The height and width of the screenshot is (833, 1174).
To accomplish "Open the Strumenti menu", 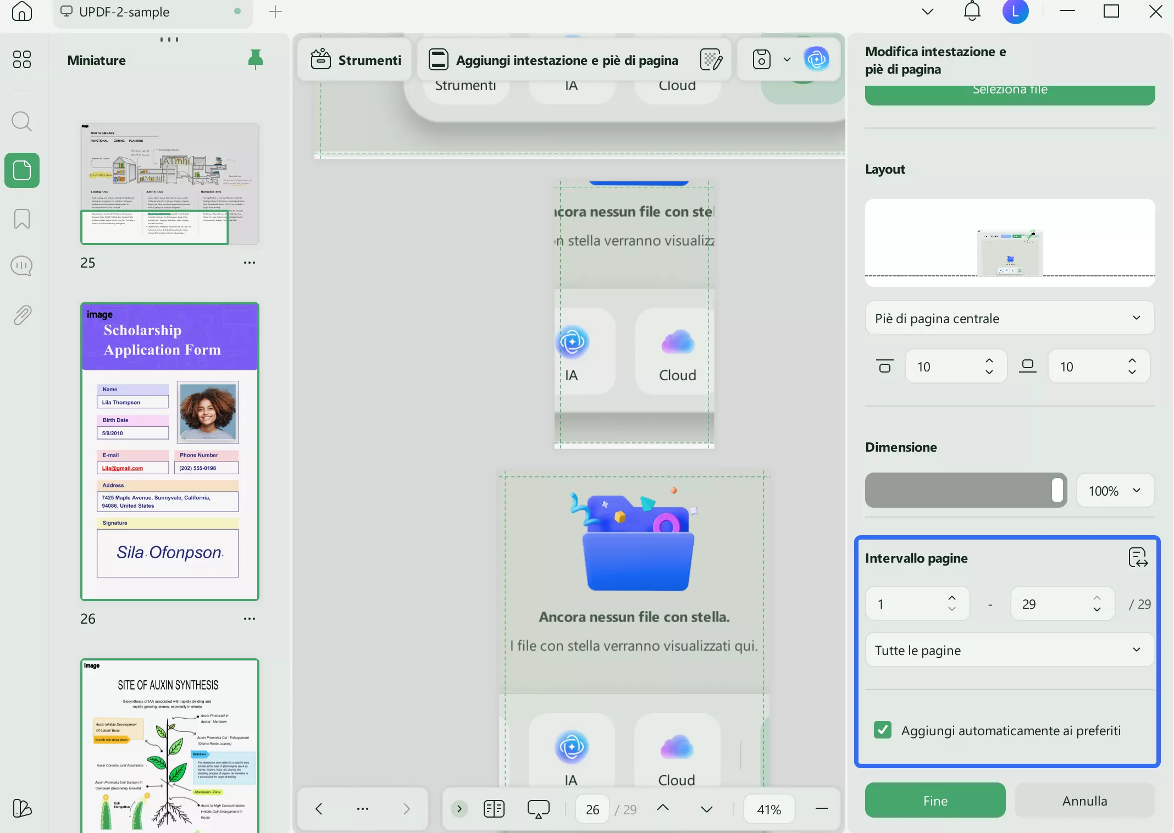I will 356,60.
